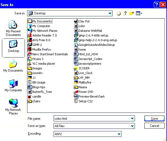Screen dimensions: 167x141
Task: Select the gimp-2.6.4-i686-setup installer icon
Action: coord(76,35)
